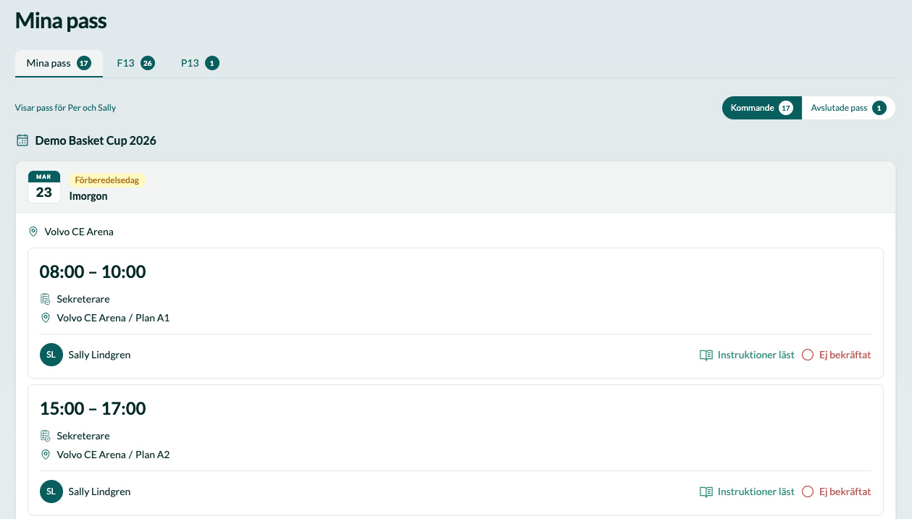Viewport: 912px width, 519px height.
Task: Open Instruktioner läst link in 08:00 shift
Action: pyautogui.click(x=756, y=355)
